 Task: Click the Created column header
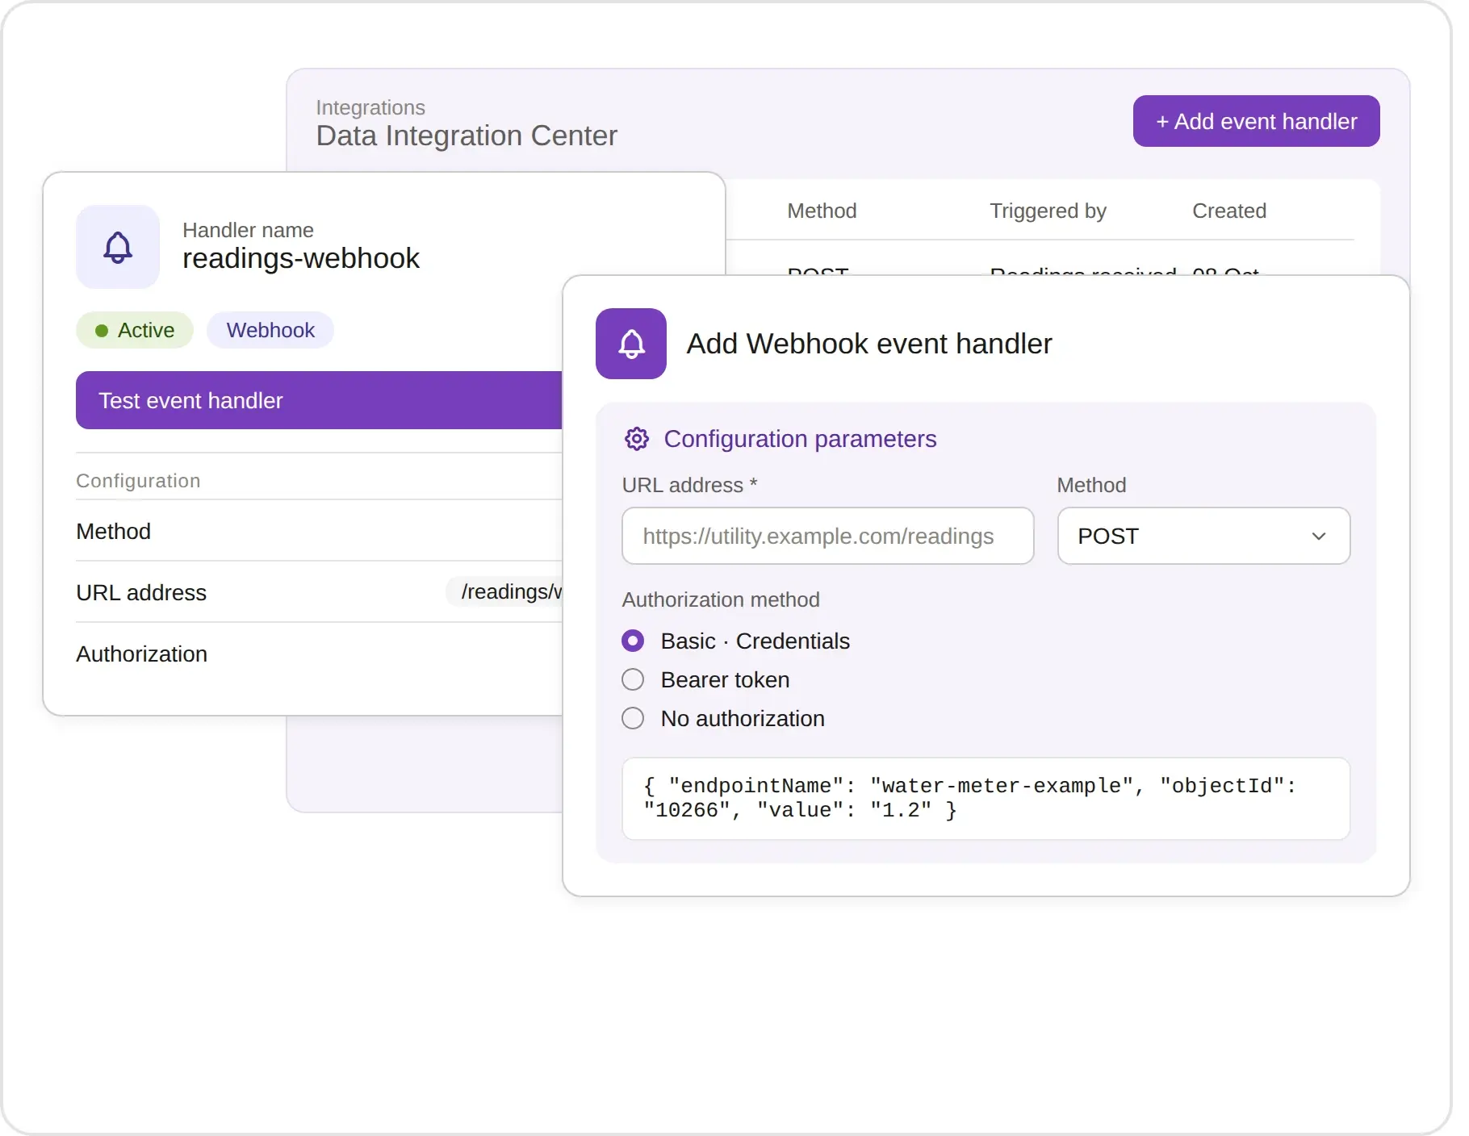pyautogui.click(x=1229, y=211)
